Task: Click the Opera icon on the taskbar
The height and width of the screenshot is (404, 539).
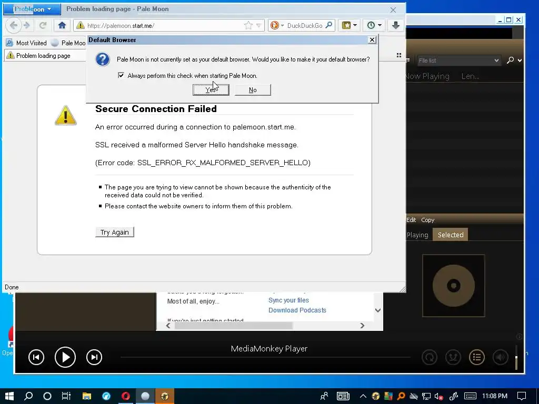Action: 126,396
